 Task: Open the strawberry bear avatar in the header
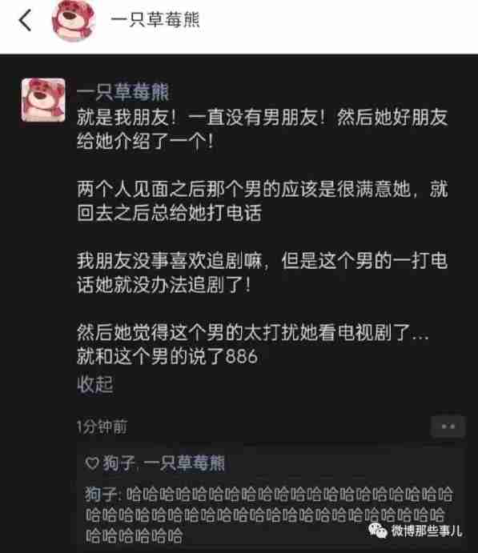[x=74, y=21]
